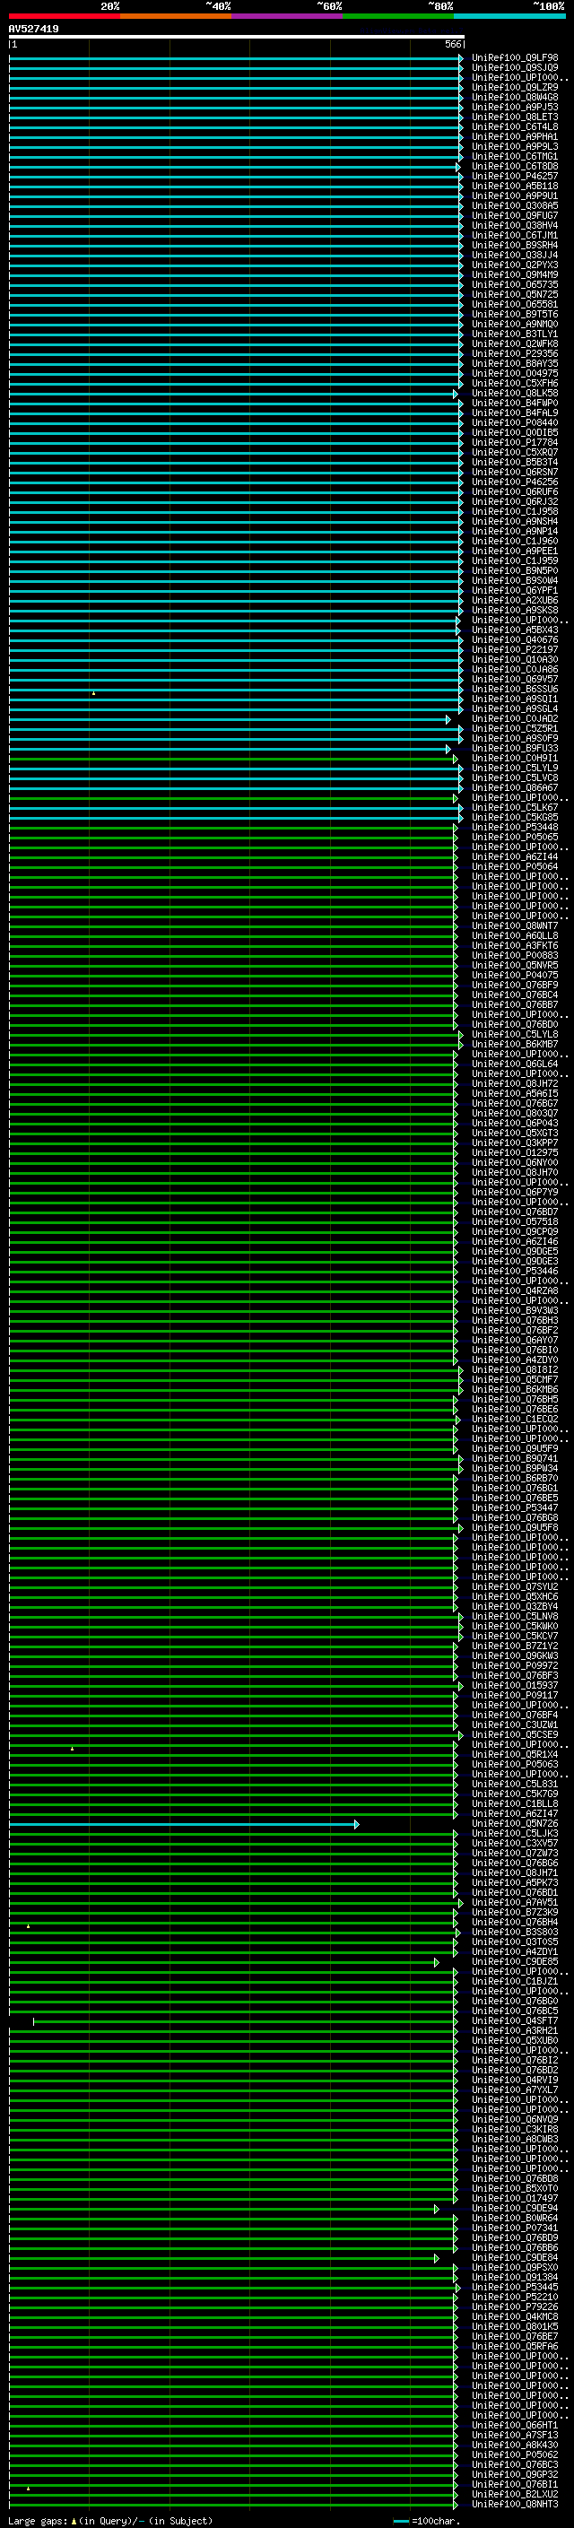
Task: Click the arrowhead of the UniRef100_C0JAD2 bar
Action: [x=448, y=719]
